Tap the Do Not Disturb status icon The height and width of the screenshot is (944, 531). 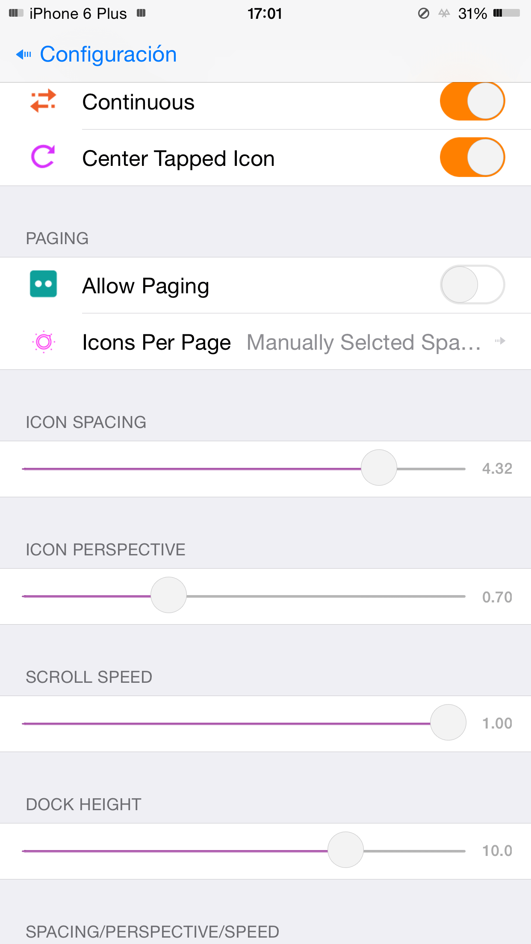[x=423, y=14]
